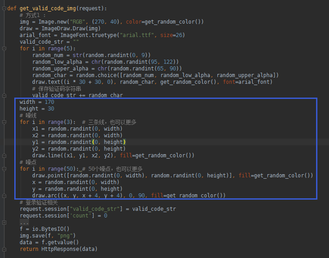
Task: Collapse the 'for i in range(3)' loop fold marker
Action: [x=4, y=122]
